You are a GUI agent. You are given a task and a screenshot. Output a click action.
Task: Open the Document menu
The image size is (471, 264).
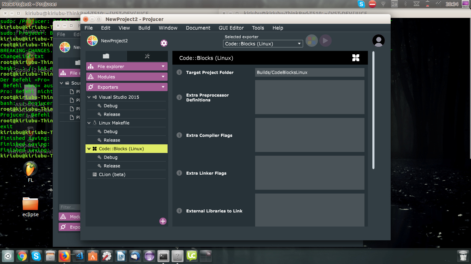click(x=198, y=28)
